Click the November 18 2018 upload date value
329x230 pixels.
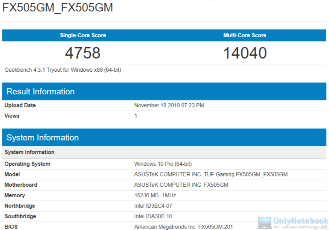pyautogui.click(x=169, y=105)
